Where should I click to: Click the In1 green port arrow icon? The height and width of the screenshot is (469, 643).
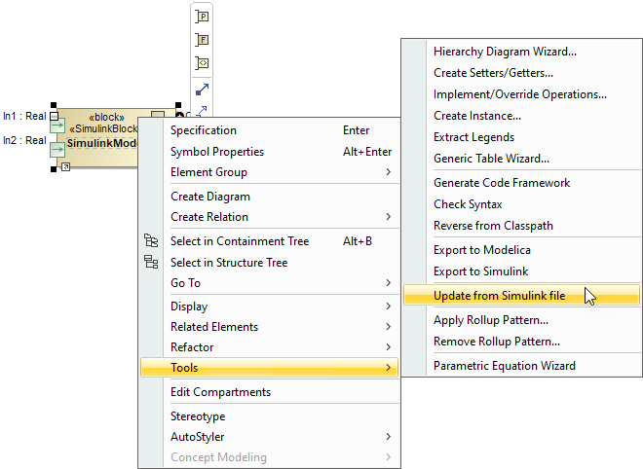point(57,125)
